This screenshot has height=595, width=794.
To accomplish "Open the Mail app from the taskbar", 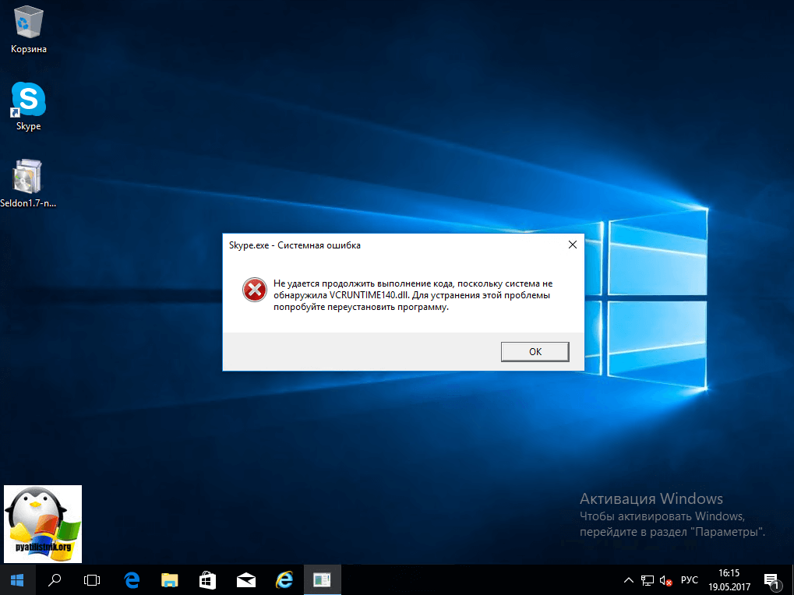I will click(x=246, y=579).
